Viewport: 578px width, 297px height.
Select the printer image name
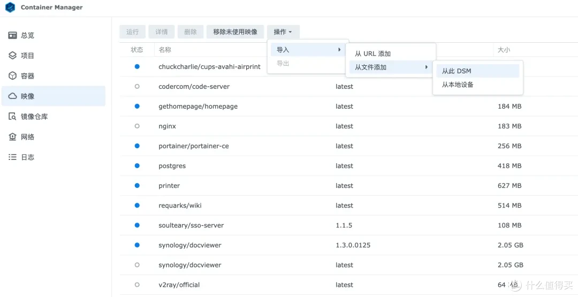click(169, 186)
